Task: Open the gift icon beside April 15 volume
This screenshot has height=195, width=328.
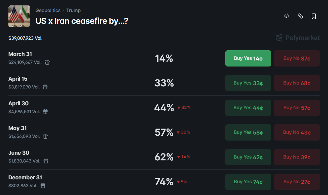Action: (45, 87)
